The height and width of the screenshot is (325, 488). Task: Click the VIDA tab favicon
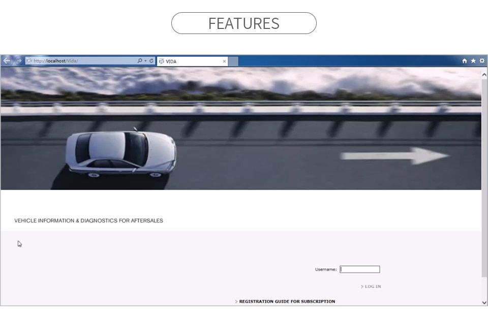coord(161,61)
